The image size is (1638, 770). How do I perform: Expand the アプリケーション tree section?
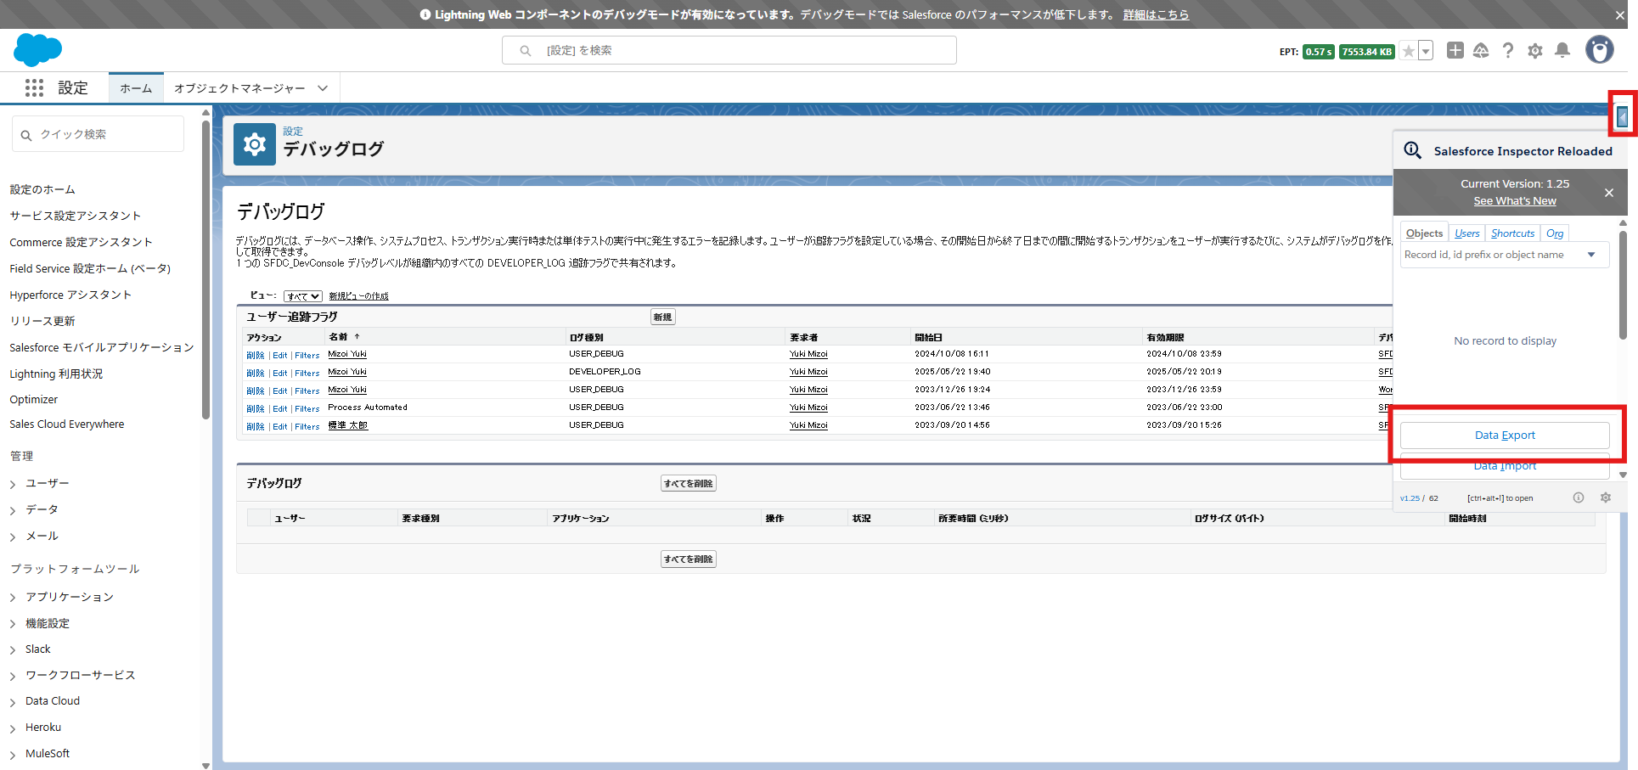[13, 598]
